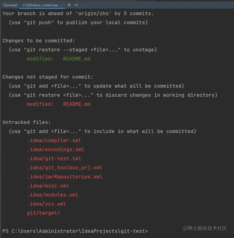The width and height of the screenshot is (234, 238).
Task: Click the .idea/git-test.iml path
Action: (x=54, y=159)
